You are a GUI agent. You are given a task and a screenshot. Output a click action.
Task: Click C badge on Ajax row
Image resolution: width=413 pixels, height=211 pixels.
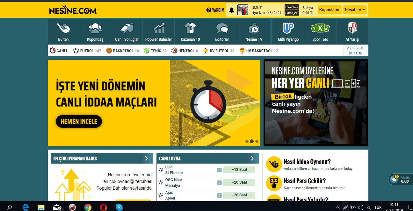[x=219, y=195]
